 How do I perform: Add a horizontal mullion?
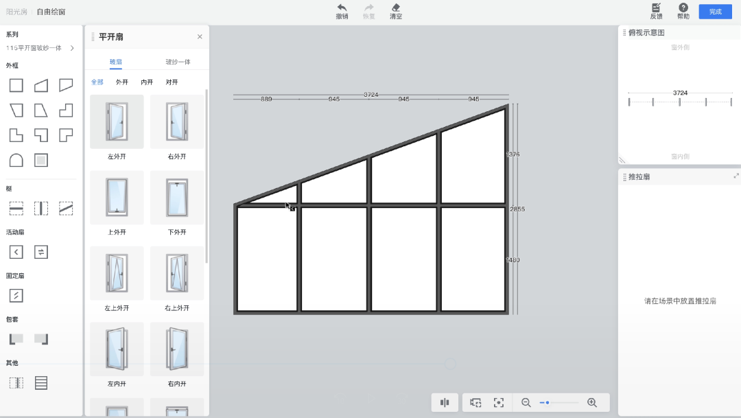pyautogui.click(x=16, y=209)
